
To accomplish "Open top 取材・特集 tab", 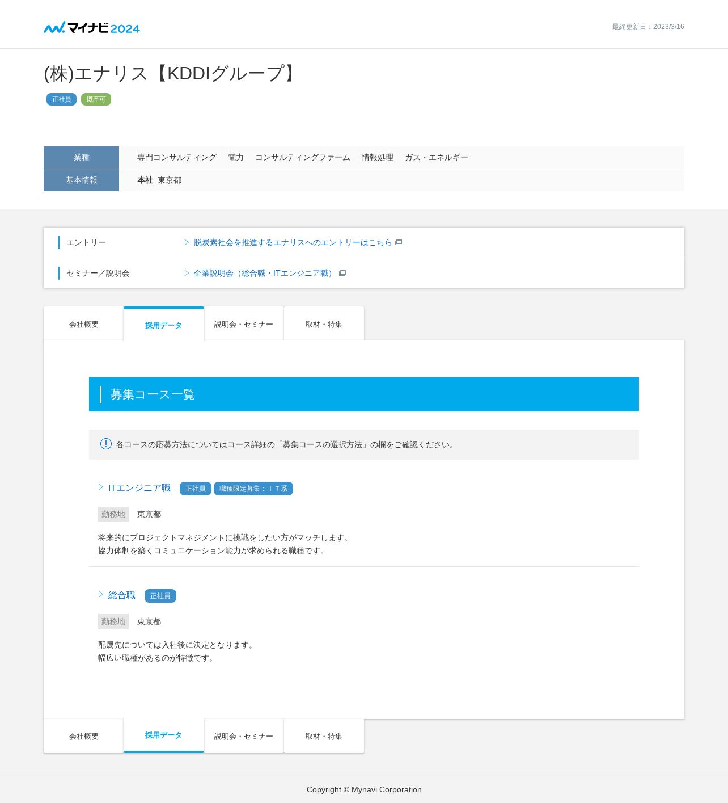I will click(x=324, y=324).
